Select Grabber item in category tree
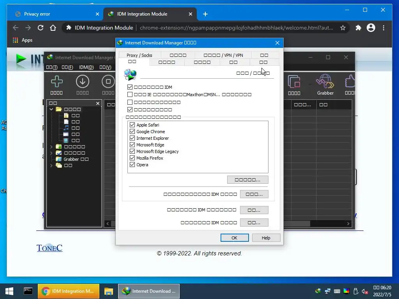The width and height of the screenshot is (399, 299). 76,159
